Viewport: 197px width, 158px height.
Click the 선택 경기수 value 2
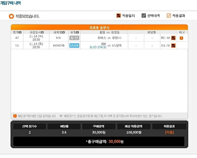click(x=30, y=132)
